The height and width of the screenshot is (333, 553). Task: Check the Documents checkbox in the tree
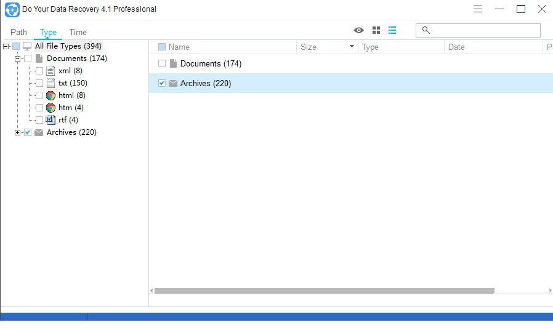pyautogui.click(x=28, y=58)
